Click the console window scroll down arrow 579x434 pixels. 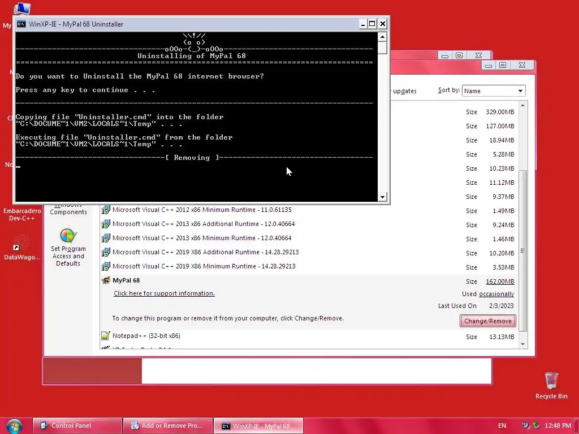(x=382, y=197)
